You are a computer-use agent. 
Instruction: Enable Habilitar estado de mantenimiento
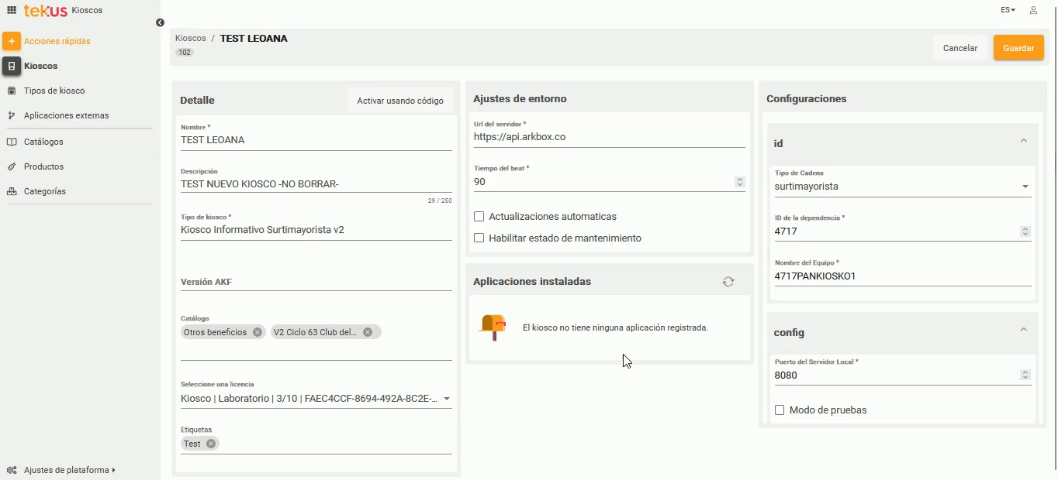pos(479,238)
